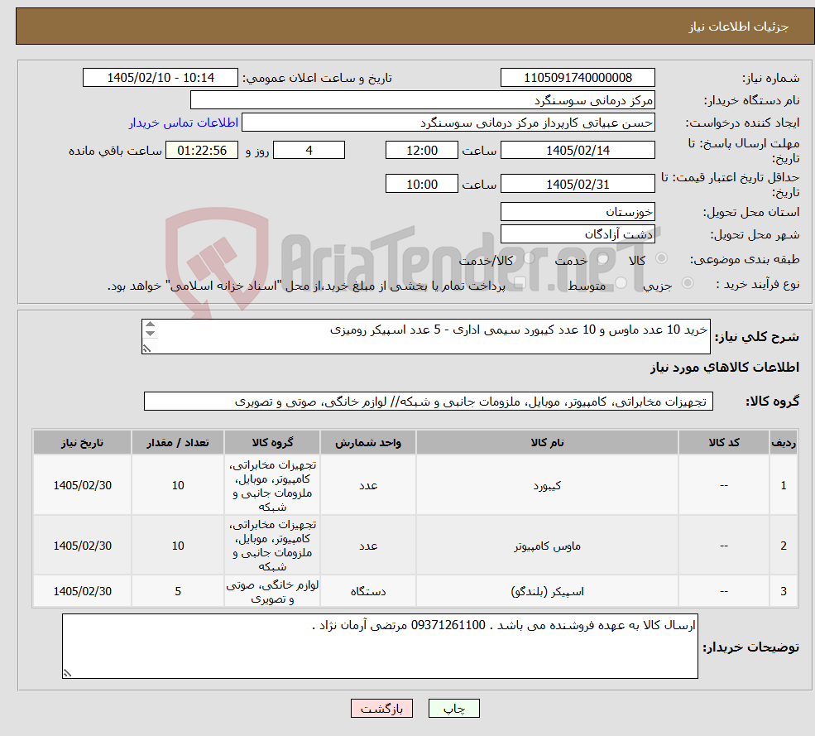Click the delivery city field دشت آزادگان
The width and height of the screenshot is (815, 736).
578,234
